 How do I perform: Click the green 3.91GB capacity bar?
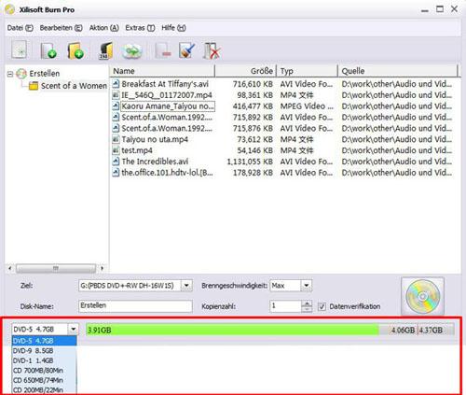coord(233,330)
